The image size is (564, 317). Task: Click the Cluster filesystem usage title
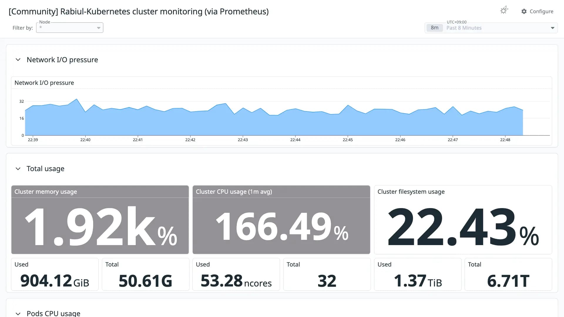pos(411,192)
